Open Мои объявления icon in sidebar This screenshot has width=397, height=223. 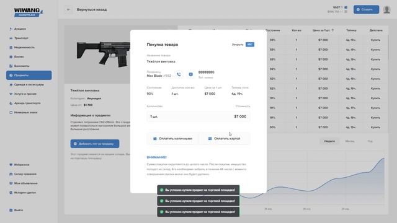[x=11, y=183]
